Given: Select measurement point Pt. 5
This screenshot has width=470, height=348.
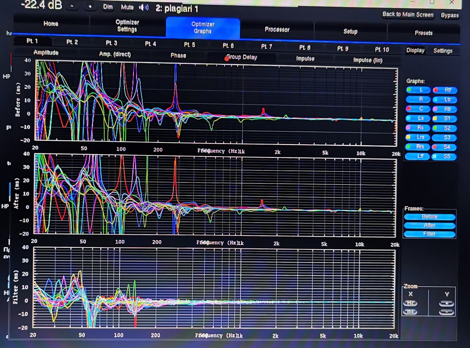Looking at the screenshot, I should click(189, 45).
